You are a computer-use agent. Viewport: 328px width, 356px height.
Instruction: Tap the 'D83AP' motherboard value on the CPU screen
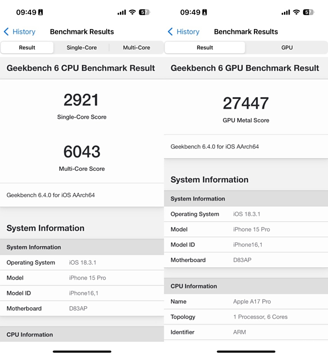[x=78, y=308]
